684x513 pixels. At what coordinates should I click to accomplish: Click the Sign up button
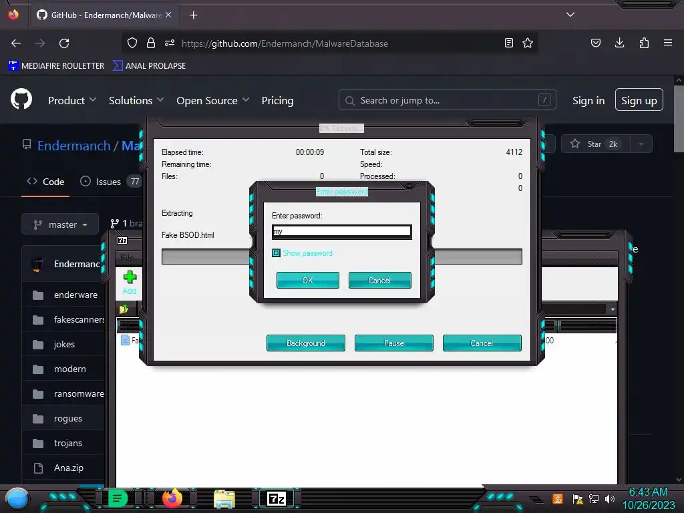tap(639, 100)
